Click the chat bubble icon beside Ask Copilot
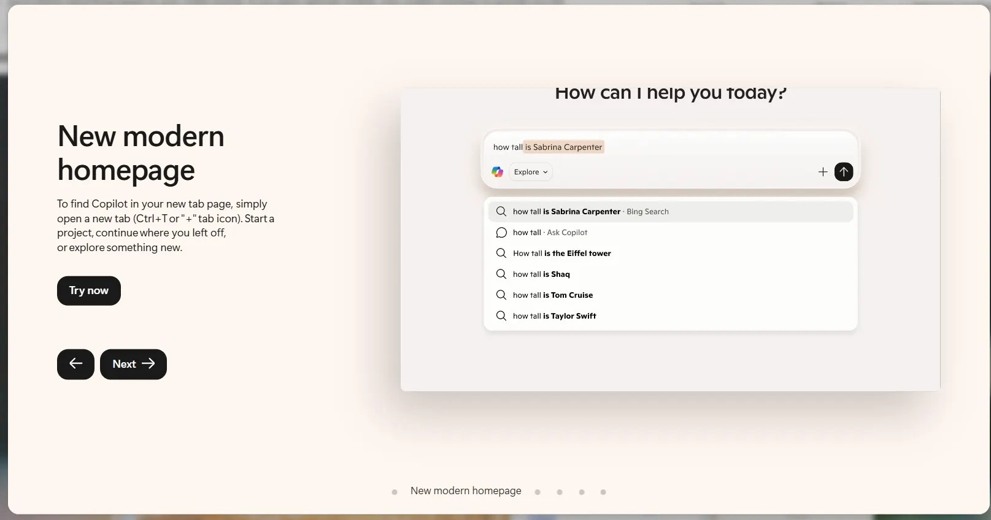Image resolution: width=991 pixels, height=520 pixels. pos(501,233)
